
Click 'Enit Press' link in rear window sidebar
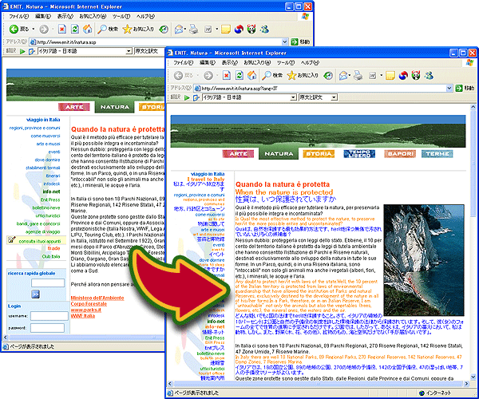pos(50,200)
